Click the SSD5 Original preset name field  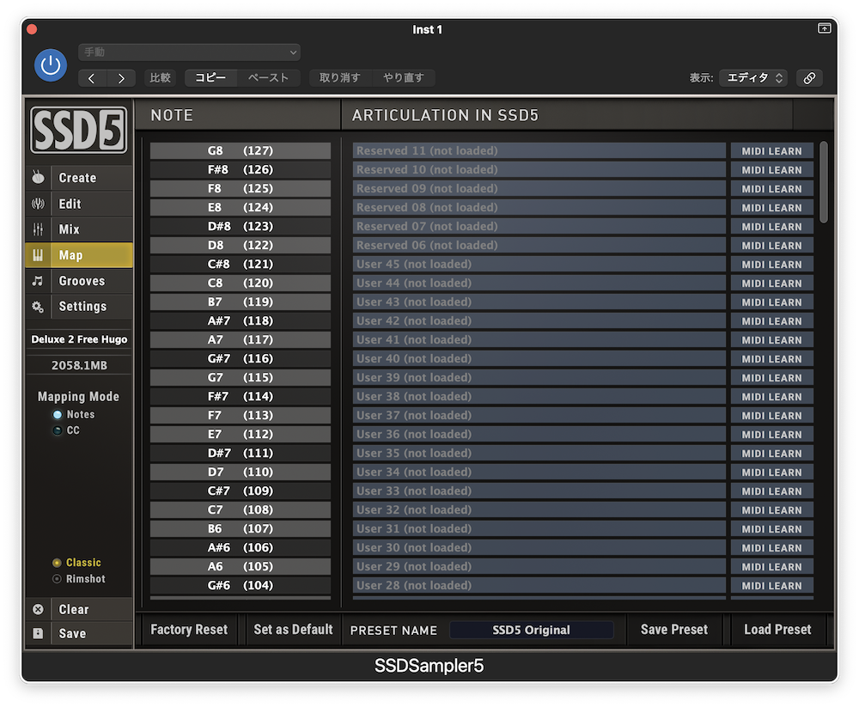pyautogui.click(x=531, y=630)
